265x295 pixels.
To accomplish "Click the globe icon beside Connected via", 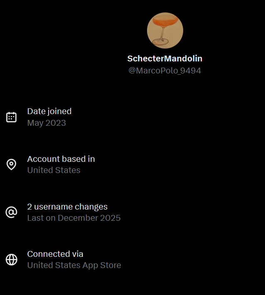I will tap(12, 260).
